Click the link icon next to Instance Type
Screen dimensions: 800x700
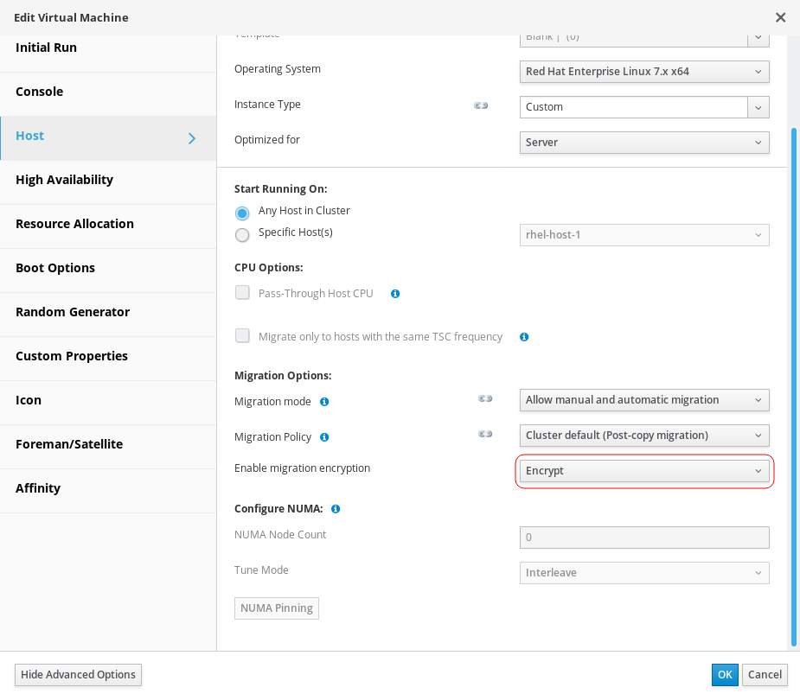481,105
